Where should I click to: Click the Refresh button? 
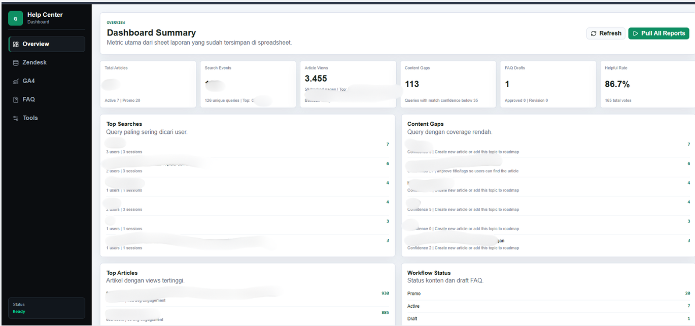pos(606,33)
